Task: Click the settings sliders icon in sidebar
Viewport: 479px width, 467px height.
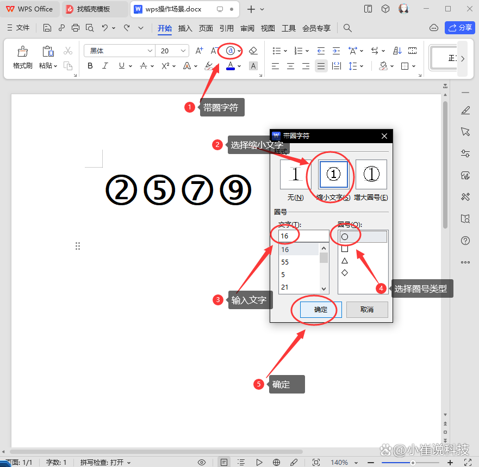Action: coord(465,153)
